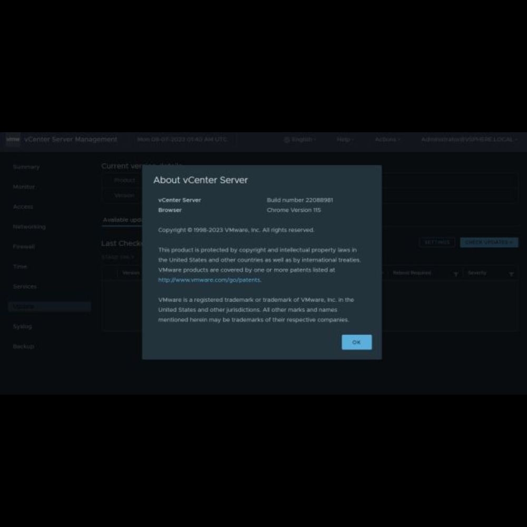Open the Help dropdown menu
Image resolution: width=527 pixels, height=527 pixels.
click(x=345, y=140)
